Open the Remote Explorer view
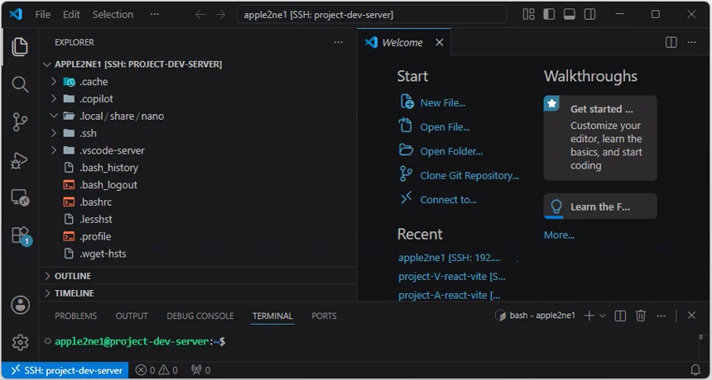This screenshot has width=712, height=380. pos(20,197)
